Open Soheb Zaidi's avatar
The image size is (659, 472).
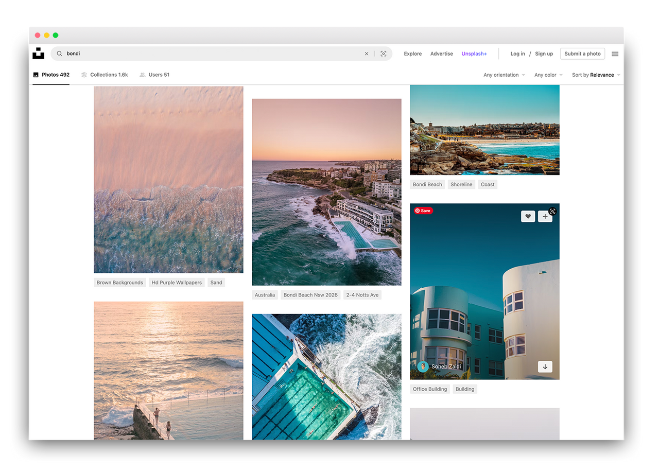point(423,366)
